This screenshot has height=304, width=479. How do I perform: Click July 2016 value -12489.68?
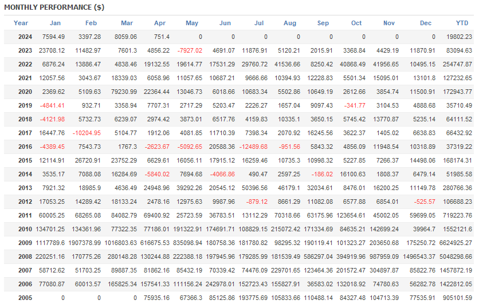pos(253,147)
